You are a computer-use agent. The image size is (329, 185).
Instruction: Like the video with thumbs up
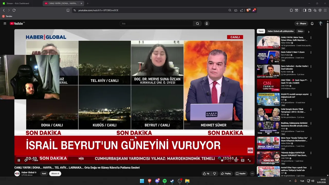pos(206,174)
